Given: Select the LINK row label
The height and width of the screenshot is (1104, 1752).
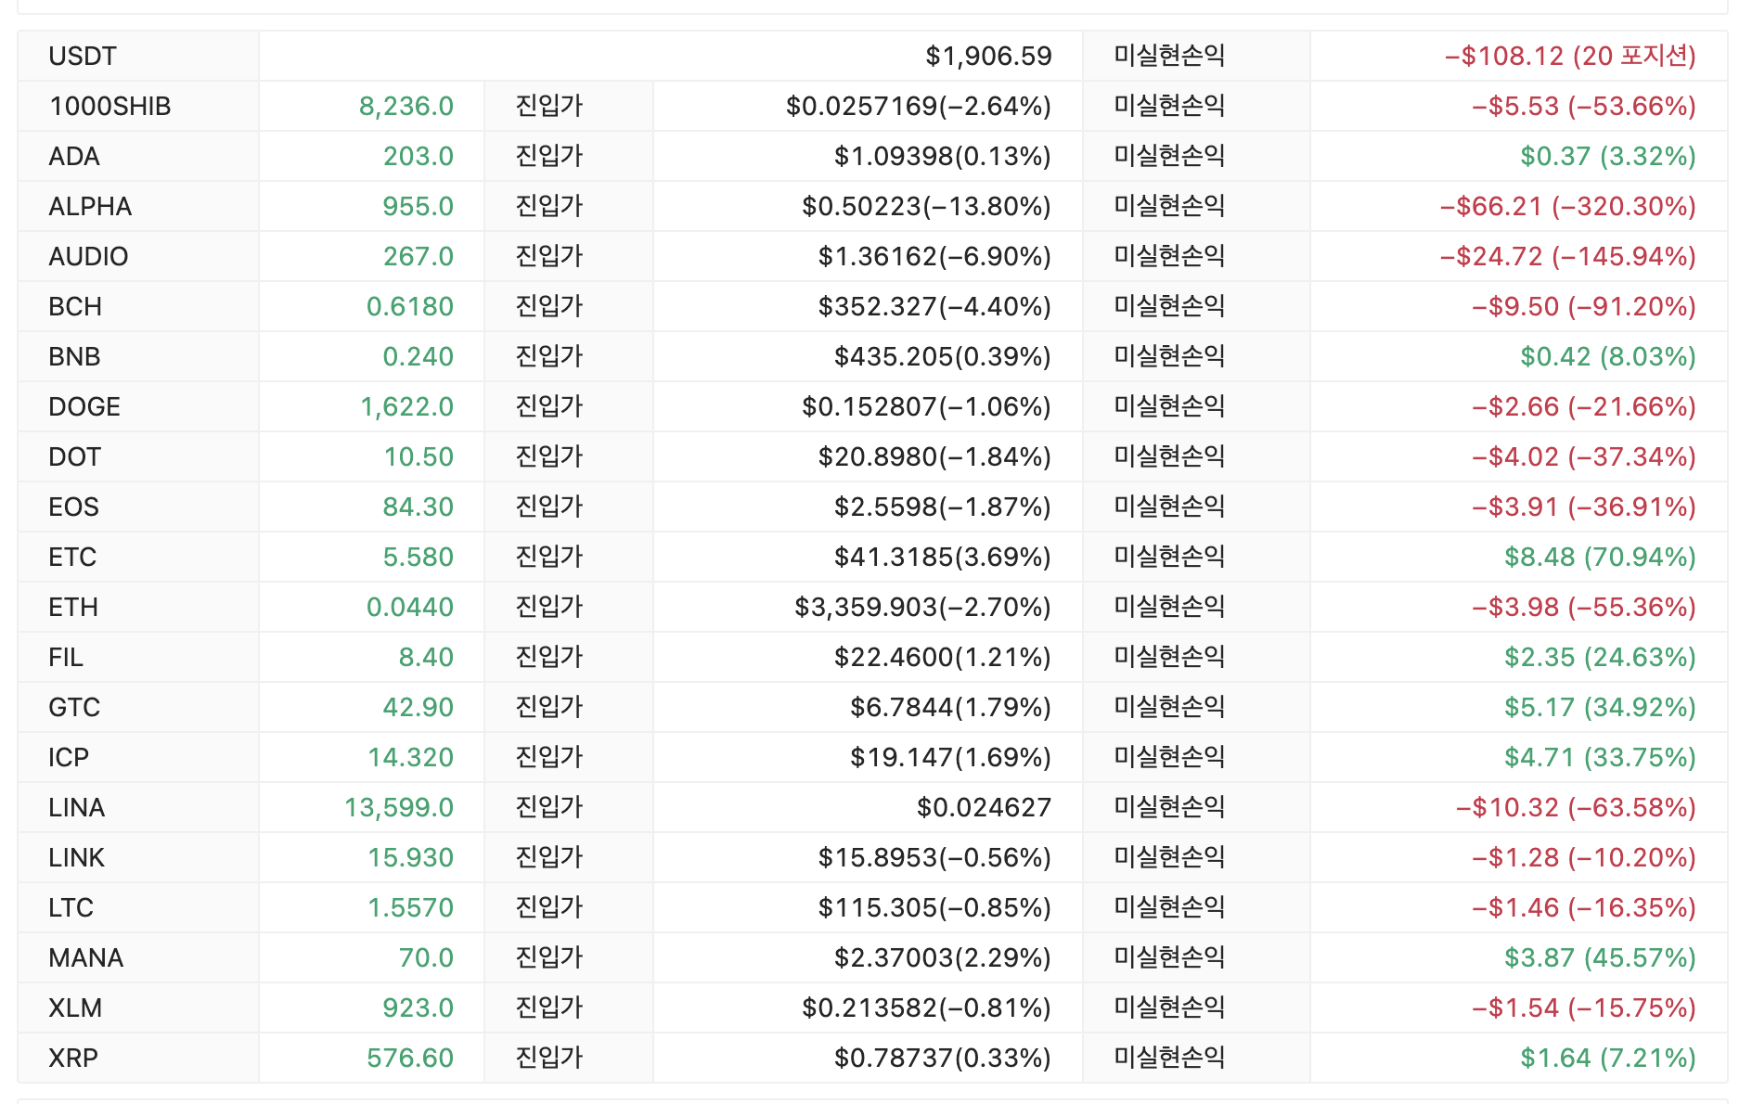Looking at the screenshot, I should [x=76, y=858].
